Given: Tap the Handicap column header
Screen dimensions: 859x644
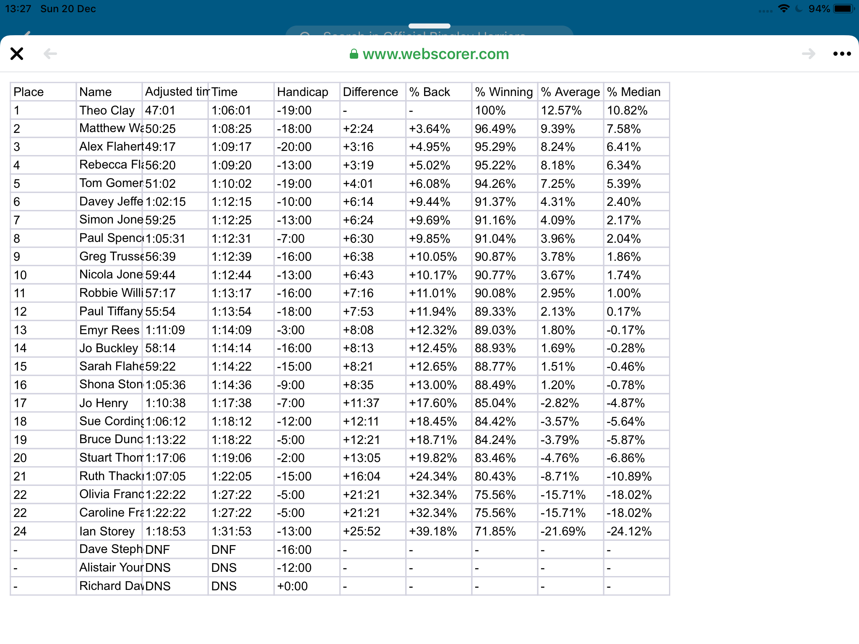Looking at the screenshot, I should [x=302, y=92].
